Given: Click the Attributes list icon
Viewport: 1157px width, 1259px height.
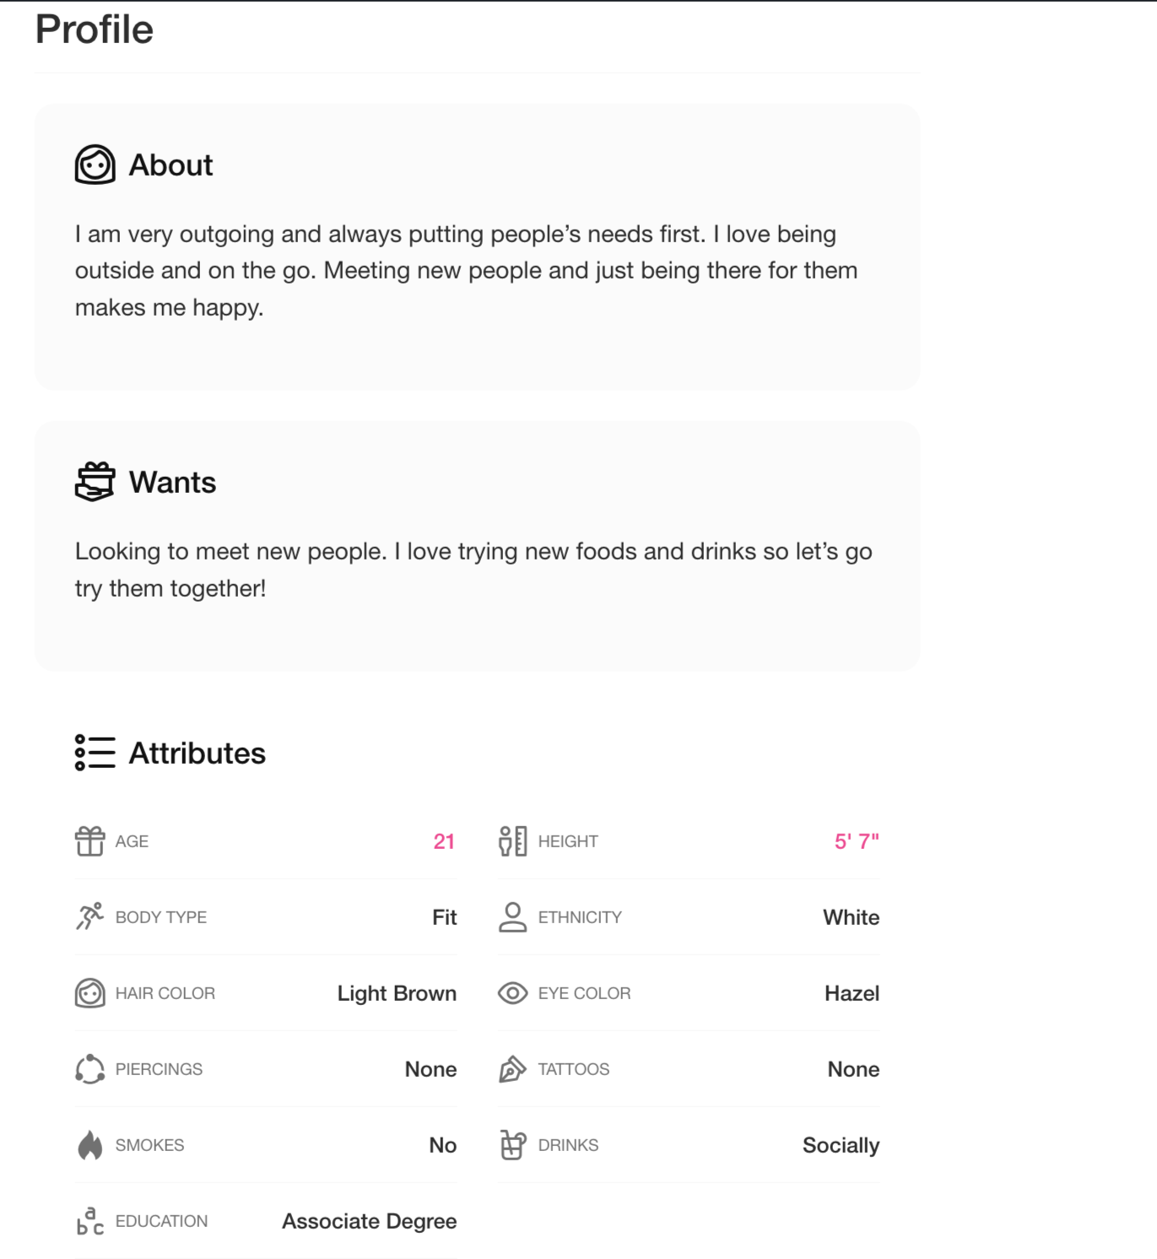Looking at the screenshot, I should click(95, 753).
